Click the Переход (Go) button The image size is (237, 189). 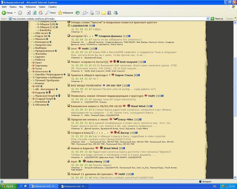pyautogui.click(x=217, y=19)
